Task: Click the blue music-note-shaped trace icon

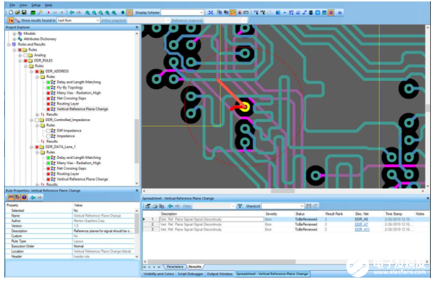Action: 305,12
